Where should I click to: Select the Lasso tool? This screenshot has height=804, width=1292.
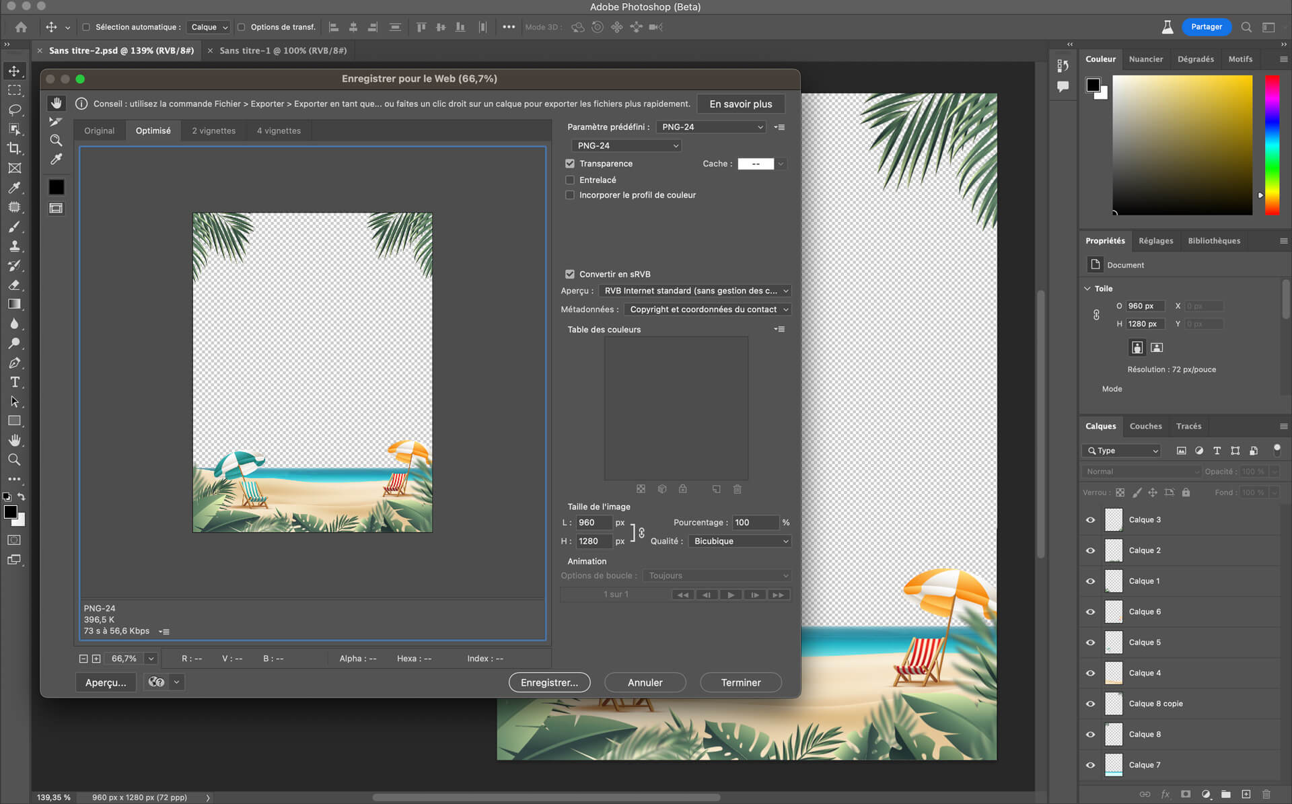click(x=14, y=110)
